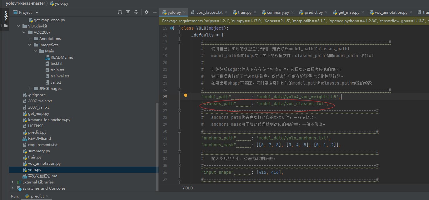
Task: Expand the Annotations folder arrow
Action: click(29, 39)
